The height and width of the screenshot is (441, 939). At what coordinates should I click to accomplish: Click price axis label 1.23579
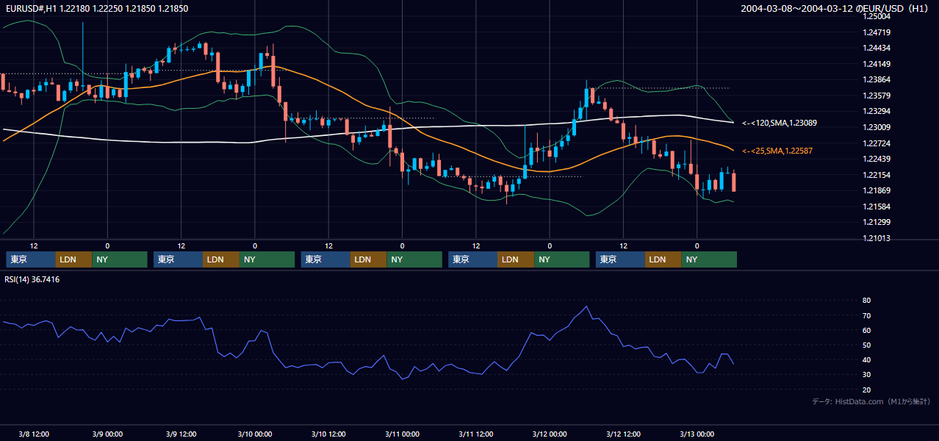click(x=877, y=96)
